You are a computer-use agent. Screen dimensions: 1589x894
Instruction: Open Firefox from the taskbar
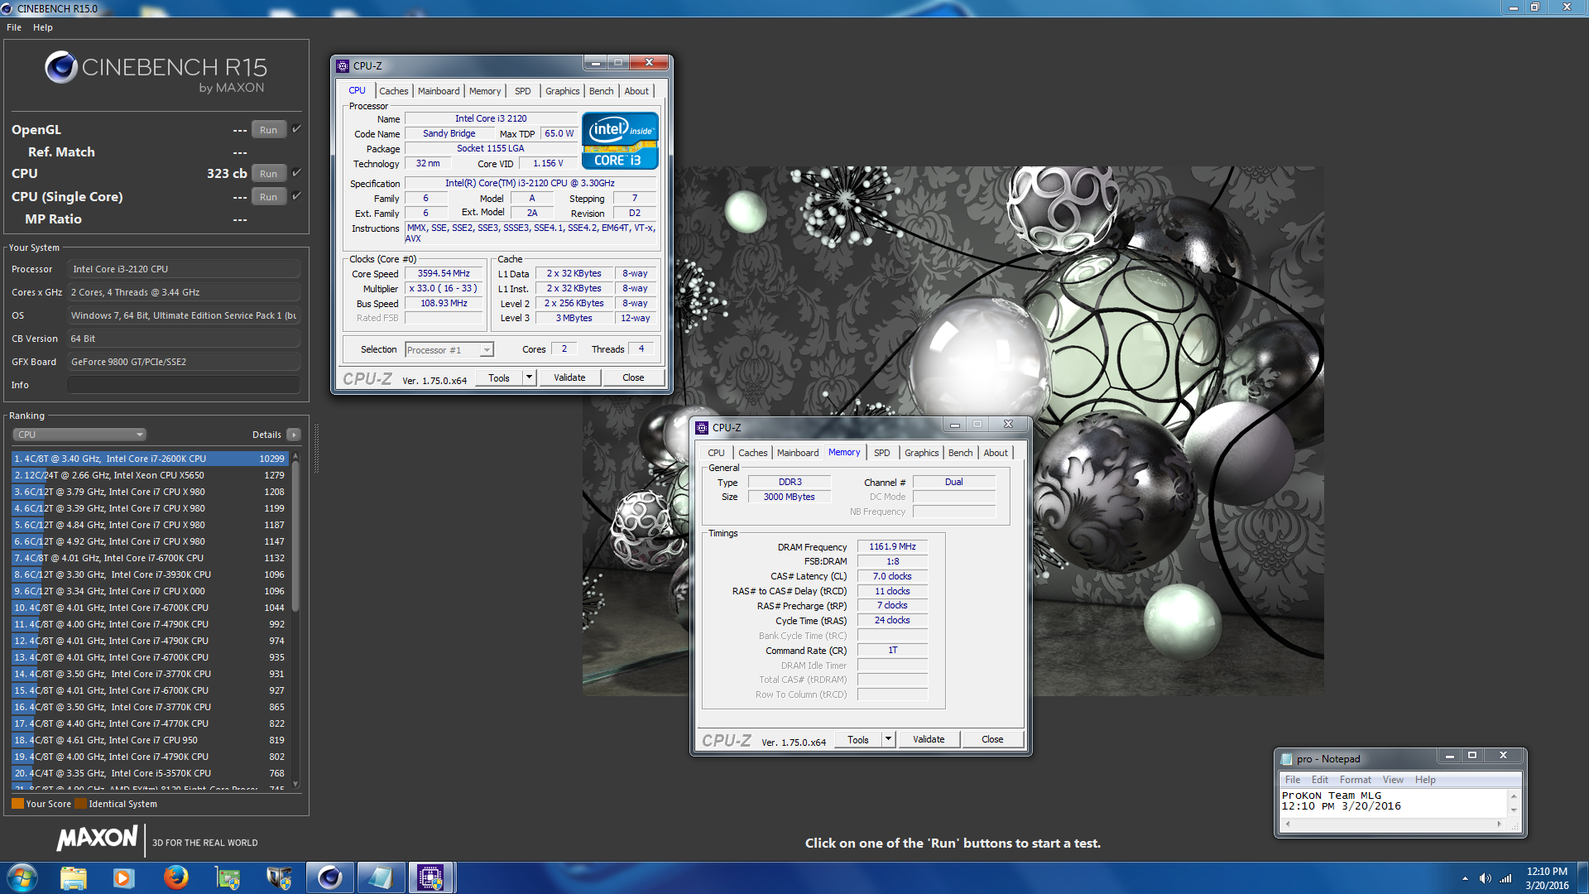[175, 877]
